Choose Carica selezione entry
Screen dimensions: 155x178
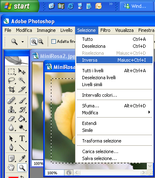coord(114,151)
